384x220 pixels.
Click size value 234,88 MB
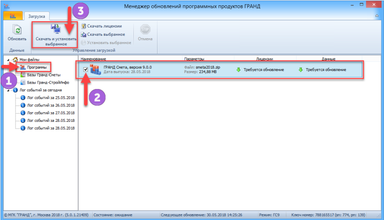pyautogui.click(x=208, y=72)
